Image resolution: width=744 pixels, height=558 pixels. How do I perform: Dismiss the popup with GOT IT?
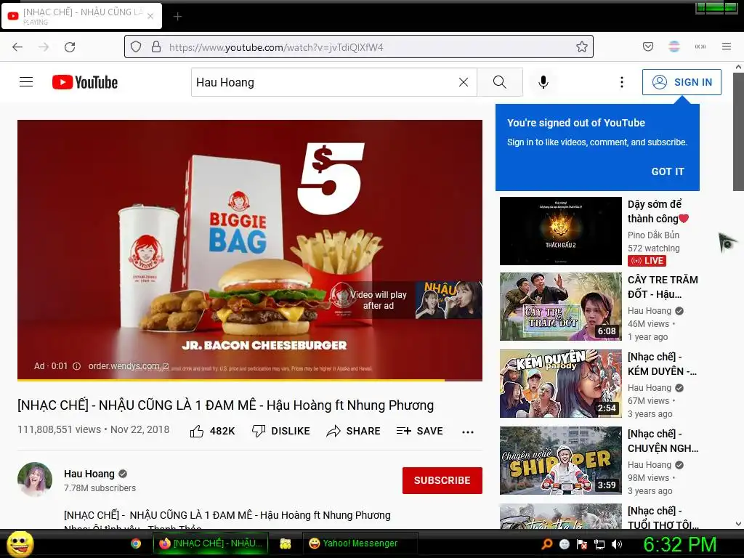click(668, 171)
